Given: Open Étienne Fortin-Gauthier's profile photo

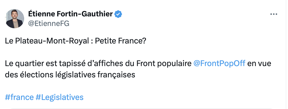Looking at the screenshot, I should 15,19.
